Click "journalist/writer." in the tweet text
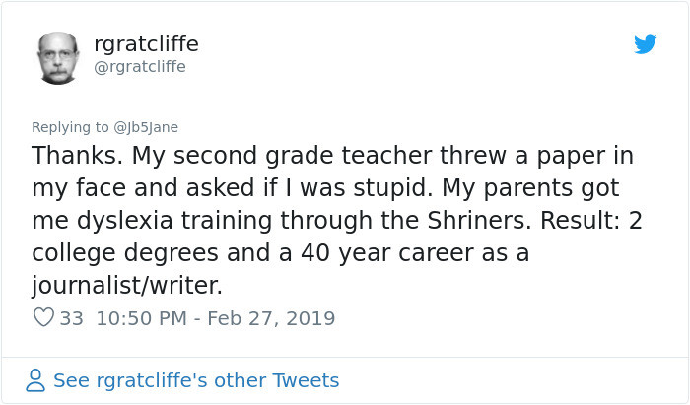The image size is (690, 405). [x=127, y=286]
